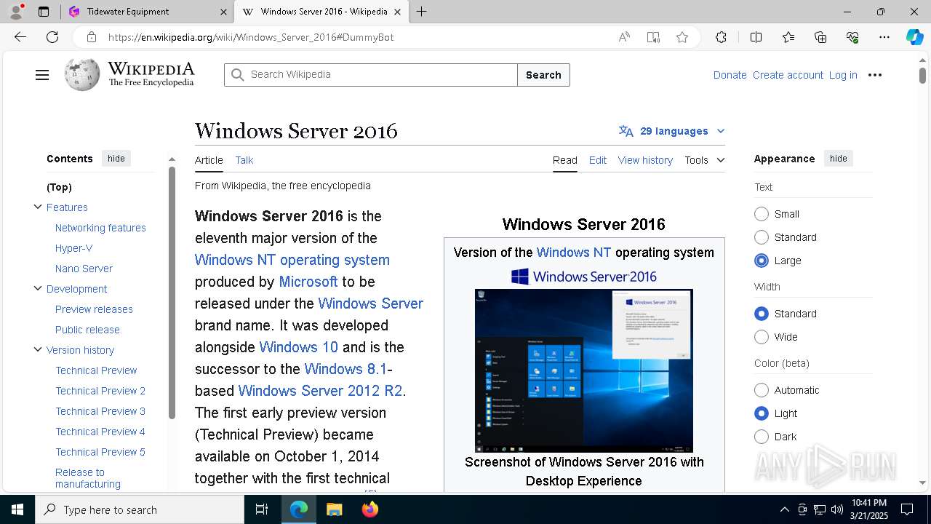931x524 pixels.
Task: Switch to the Article tab
Action: [209, 160]
